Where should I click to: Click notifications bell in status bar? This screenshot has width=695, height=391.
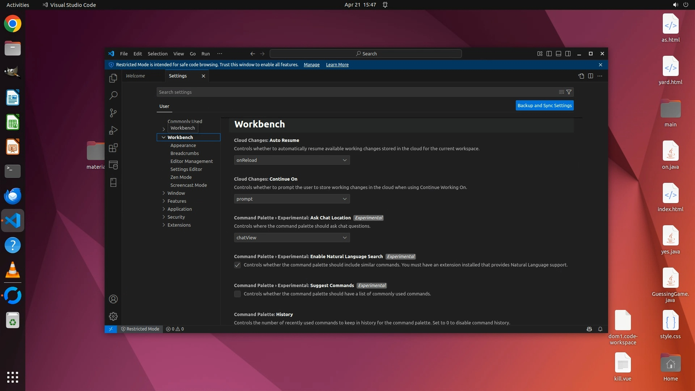(600, 329)
